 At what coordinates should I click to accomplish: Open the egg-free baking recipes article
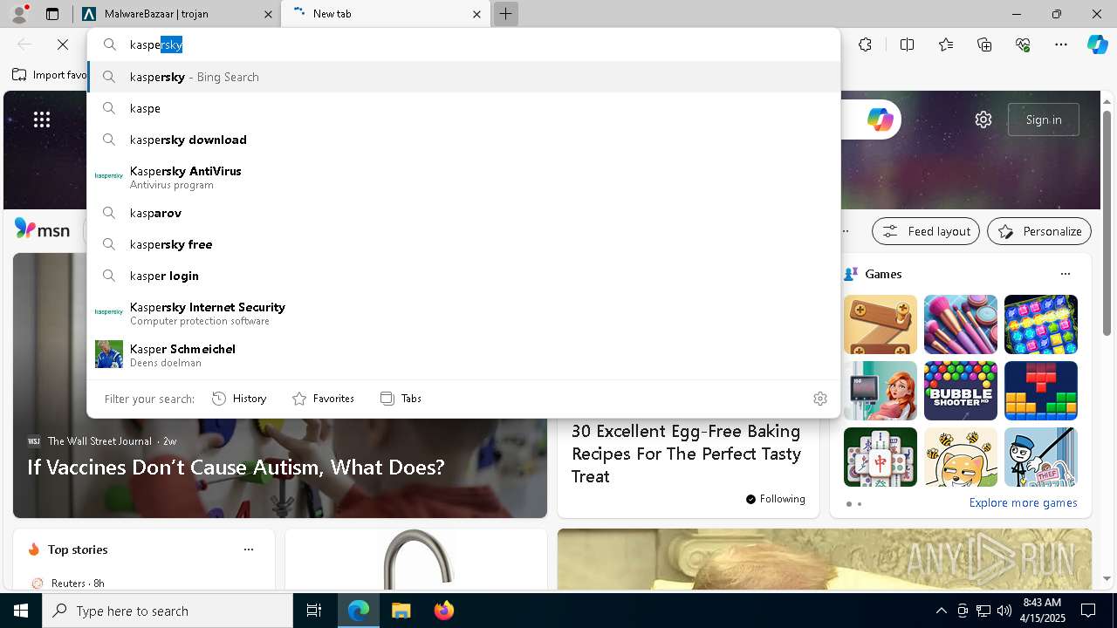[686, 454]
